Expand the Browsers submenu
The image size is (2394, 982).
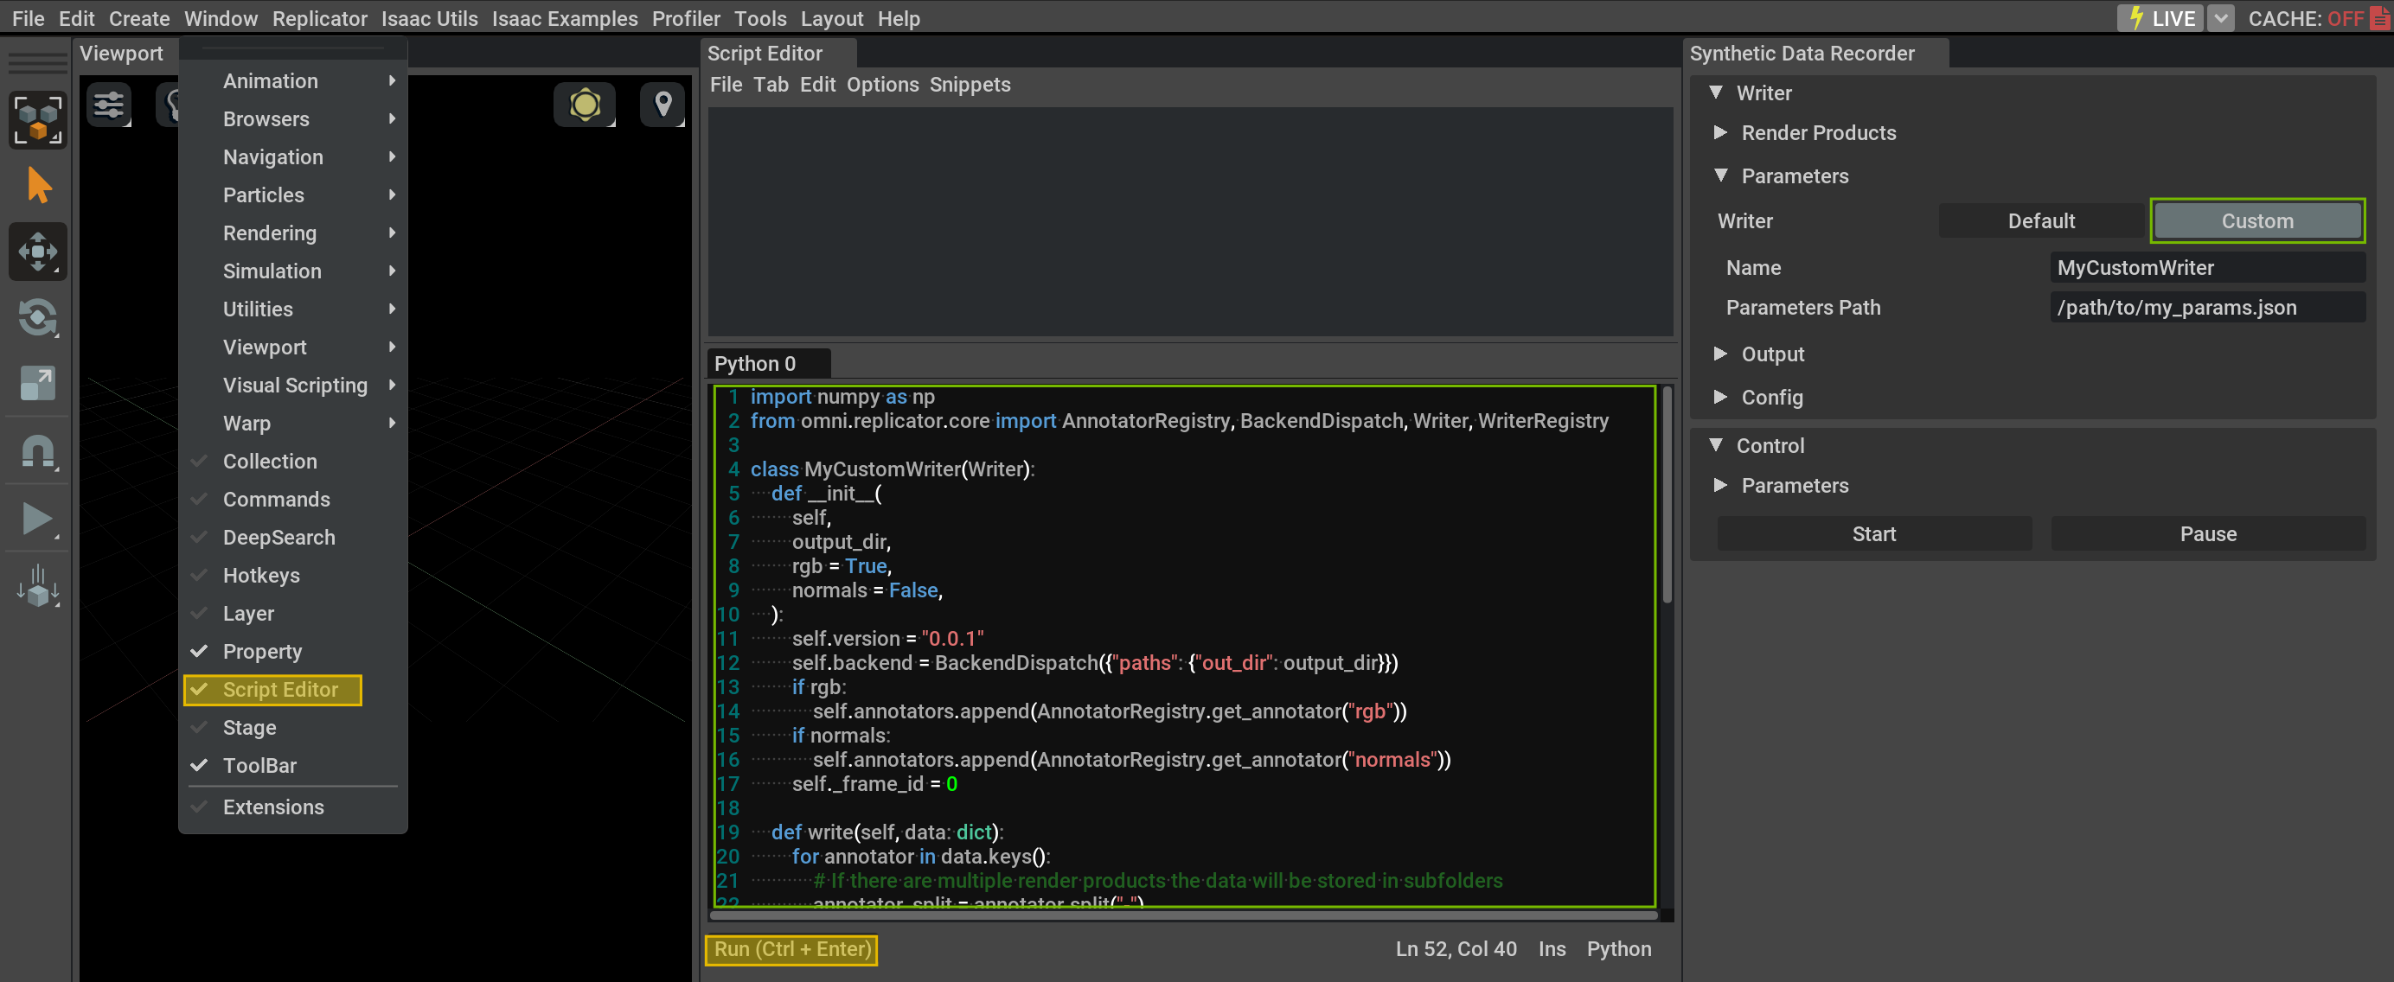pos(292,119)
